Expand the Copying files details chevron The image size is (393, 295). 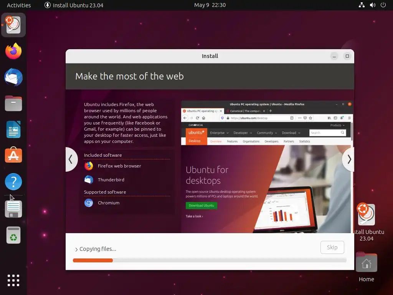76,249
